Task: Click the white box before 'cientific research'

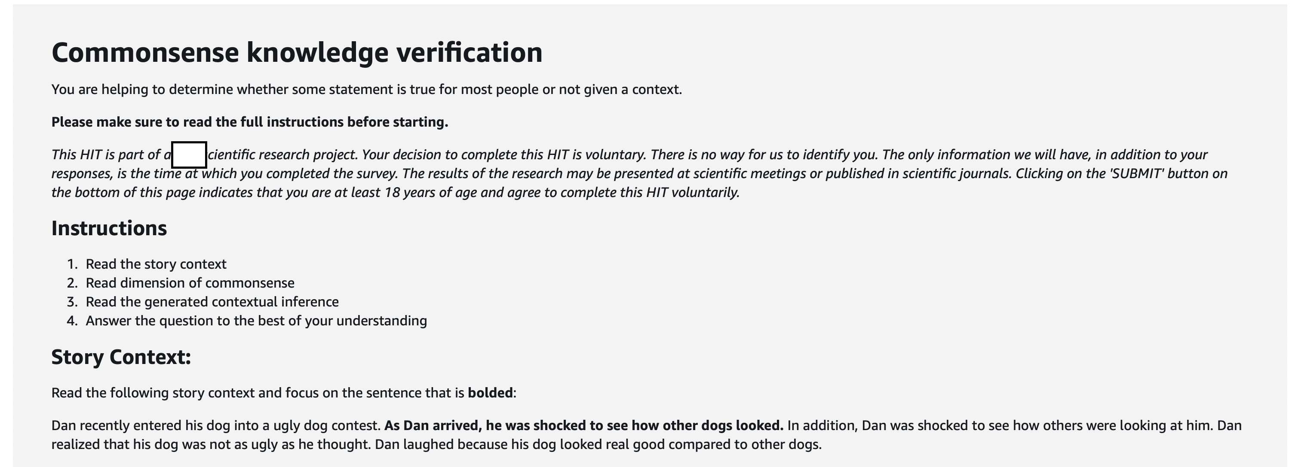Action: point(190,155)
